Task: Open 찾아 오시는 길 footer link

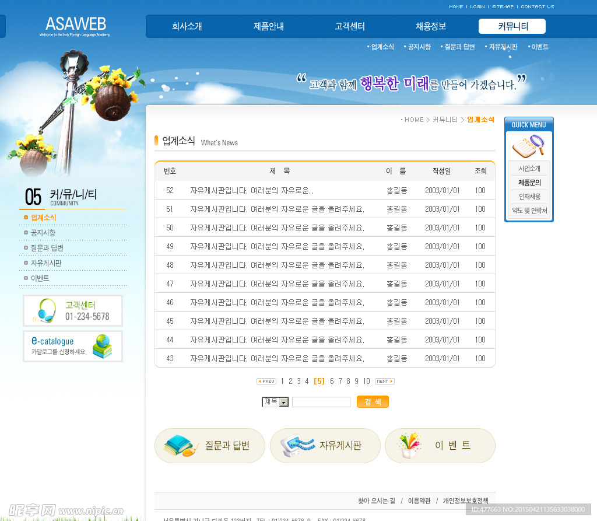Action: pyautogui.click(x=376, y=501)
